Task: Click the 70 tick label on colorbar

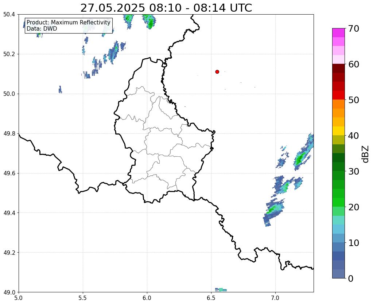Action: [x=354, y=28]
